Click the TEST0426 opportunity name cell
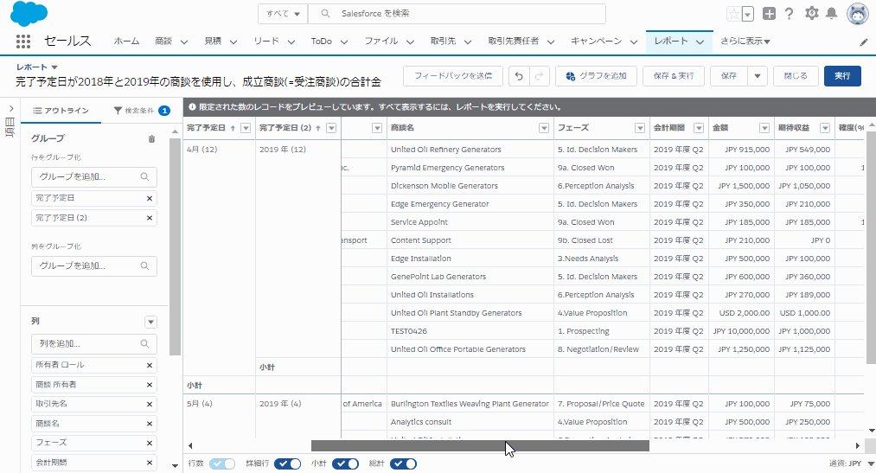This screenshot has height=473, width=876. pyautogui.click(x=409, y=331)
